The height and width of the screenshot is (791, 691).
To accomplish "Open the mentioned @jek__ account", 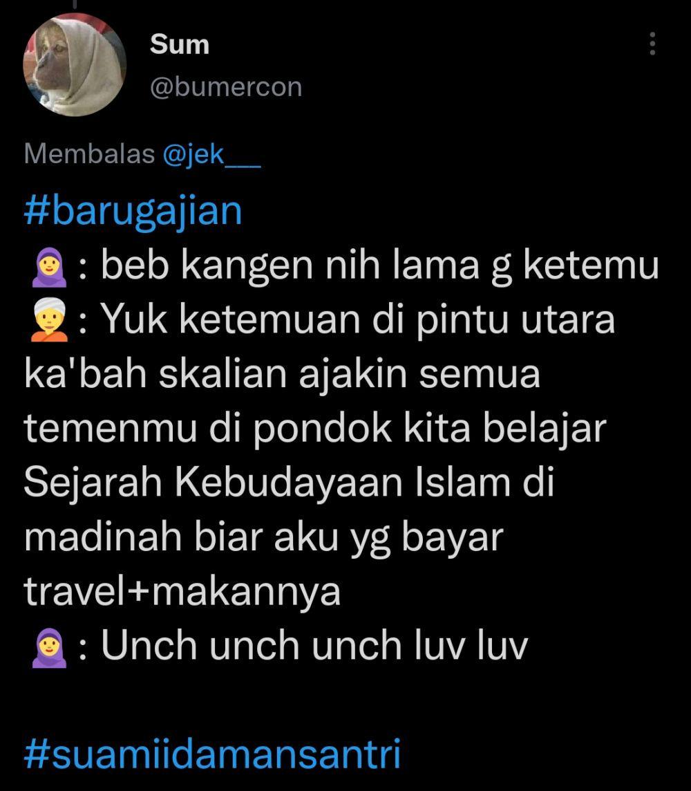I will pyautogui.click(x=211, y=153).
